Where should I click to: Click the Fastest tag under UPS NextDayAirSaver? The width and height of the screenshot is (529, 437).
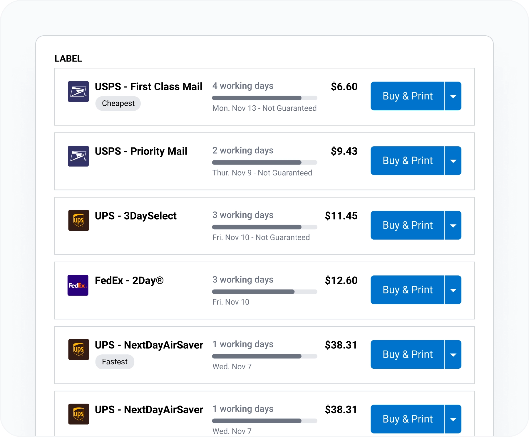pyautogui.click(x=115, y=362)
